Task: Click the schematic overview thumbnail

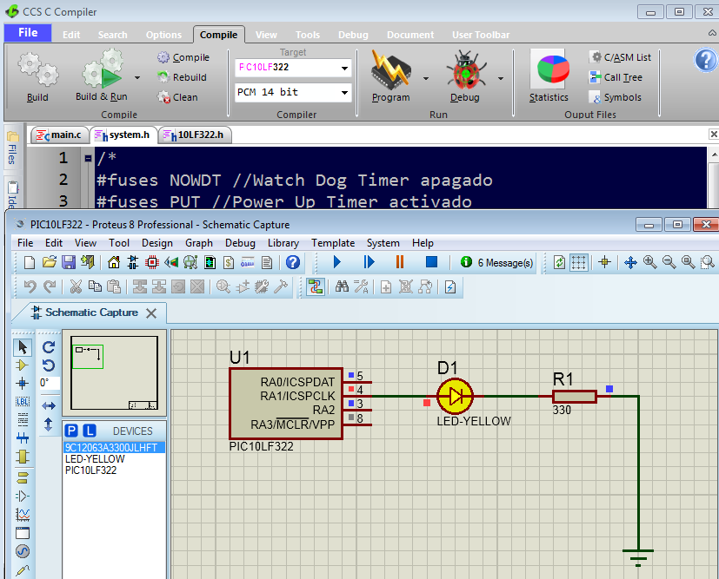Action: (x=114, y=373)
